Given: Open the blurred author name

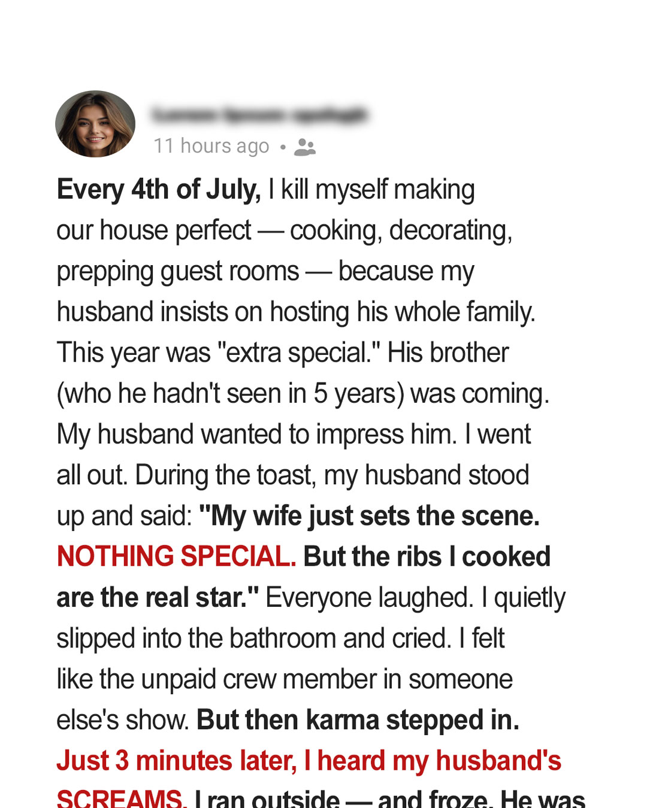Looking at the screenshot, I should [x=259, y=114].
